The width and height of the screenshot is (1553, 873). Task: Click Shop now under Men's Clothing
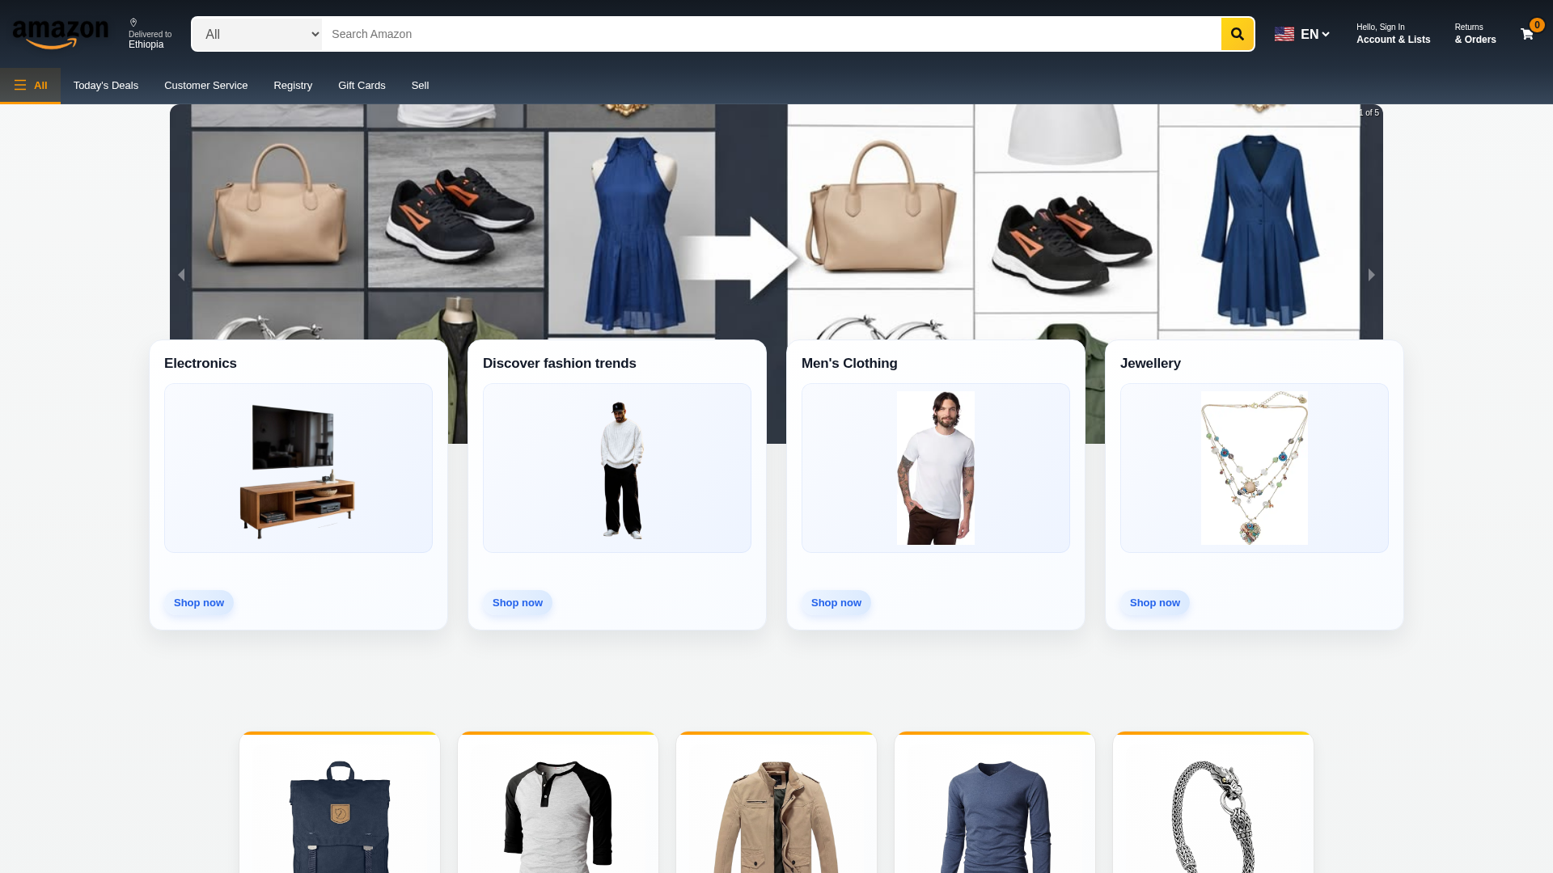click(836, 603)
